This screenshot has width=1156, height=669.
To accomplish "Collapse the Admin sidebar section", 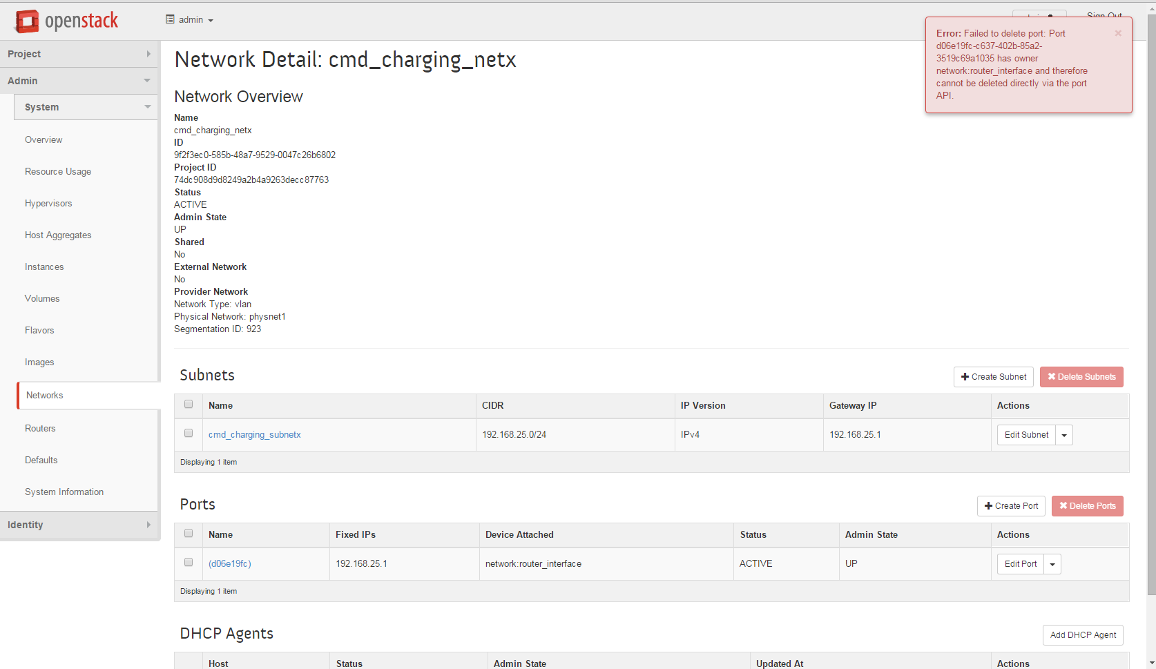I will (79, 81).
